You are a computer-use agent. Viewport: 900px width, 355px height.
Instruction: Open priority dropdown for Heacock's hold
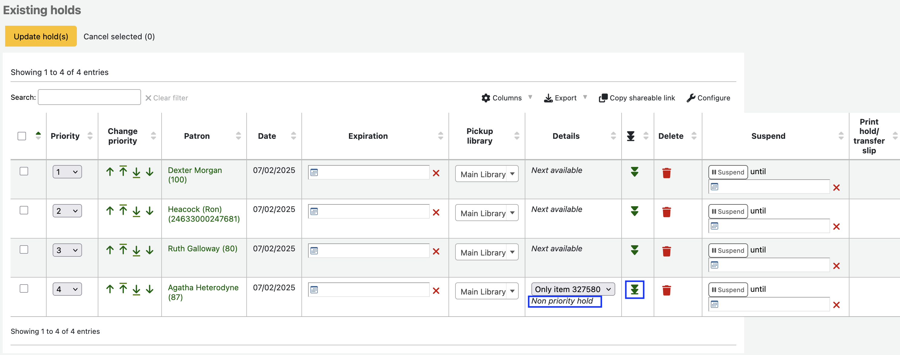(67, 211)
